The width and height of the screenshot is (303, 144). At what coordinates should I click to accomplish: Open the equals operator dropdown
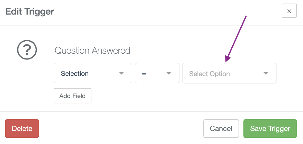click(157, 73)
